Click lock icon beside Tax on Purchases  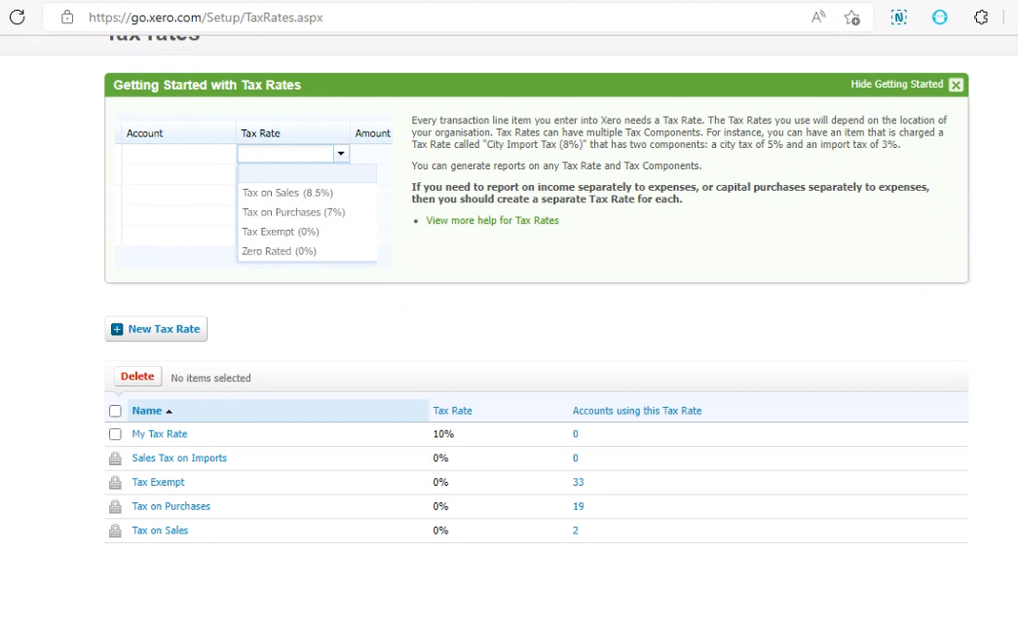pyautogui.click(x=115, y=506)
